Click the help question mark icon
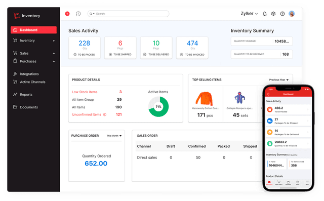 coord(282,14)
